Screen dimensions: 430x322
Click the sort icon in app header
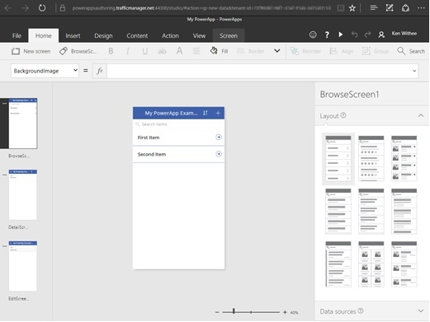206,113
